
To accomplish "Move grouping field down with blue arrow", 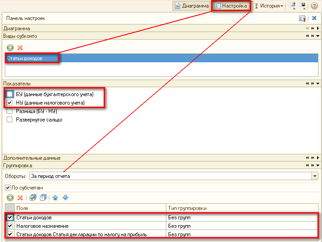I will pos(65,198).
